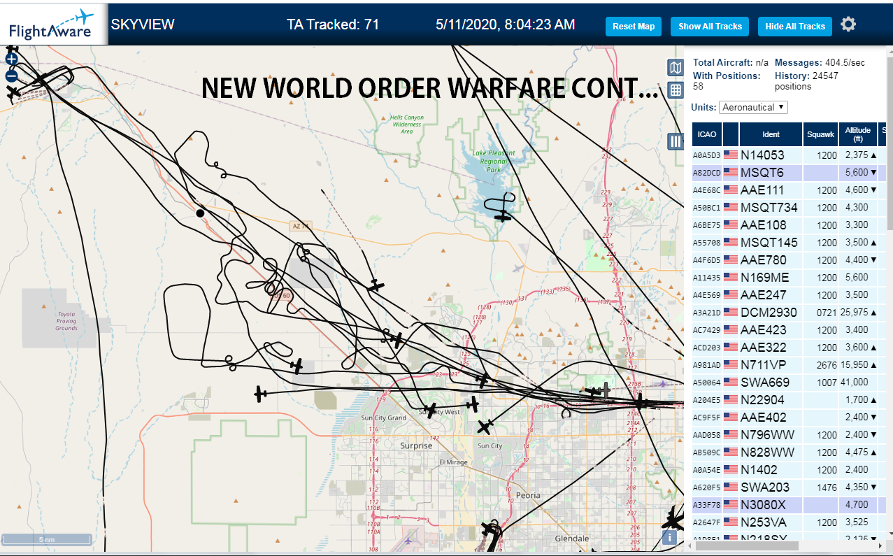The image size is (893, 556).
Task: Click the US flag in the N3080X row
Action: [x=731, y=505]
